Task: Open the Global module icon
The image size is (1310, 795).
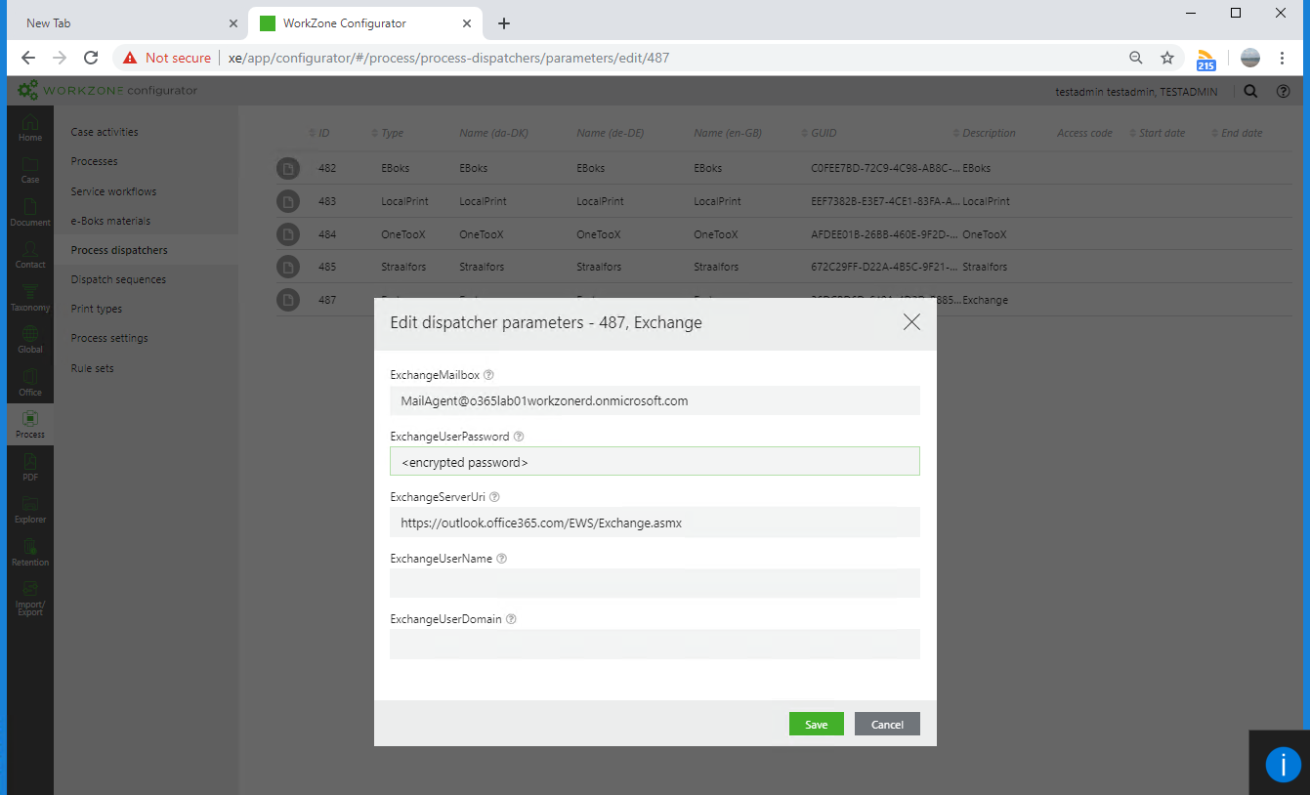Action: click(x=30, y=340)
